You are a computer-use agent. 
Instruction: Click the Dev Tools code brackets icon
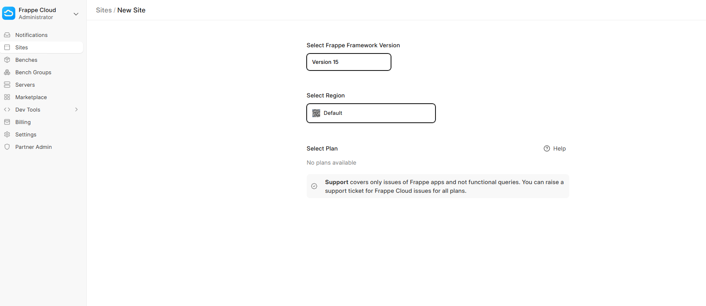click(7, 109)
